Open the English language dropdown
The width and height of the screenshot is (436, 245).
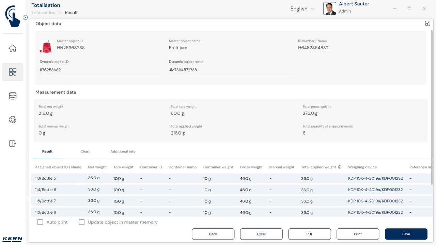[x=302, y=9]
